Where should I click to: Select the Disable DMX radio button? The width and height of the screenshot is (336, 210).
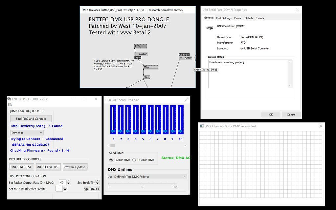coord(134,160)
